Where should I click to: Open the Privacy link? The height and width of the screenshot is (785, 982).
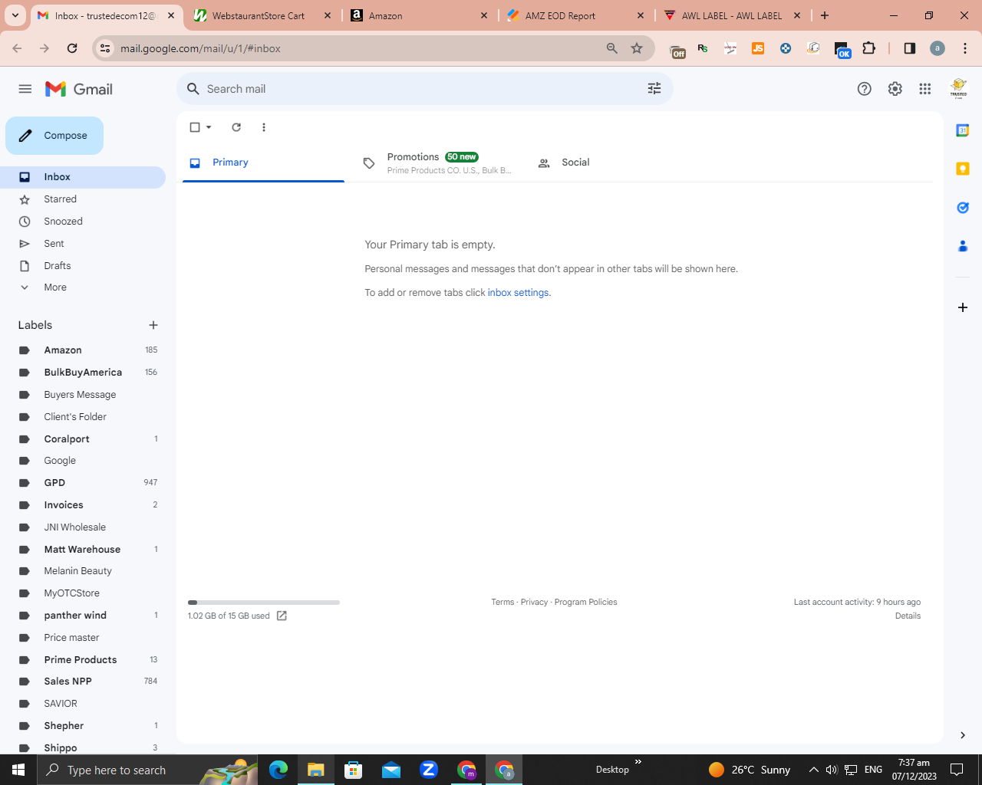[x=534, y=603]
